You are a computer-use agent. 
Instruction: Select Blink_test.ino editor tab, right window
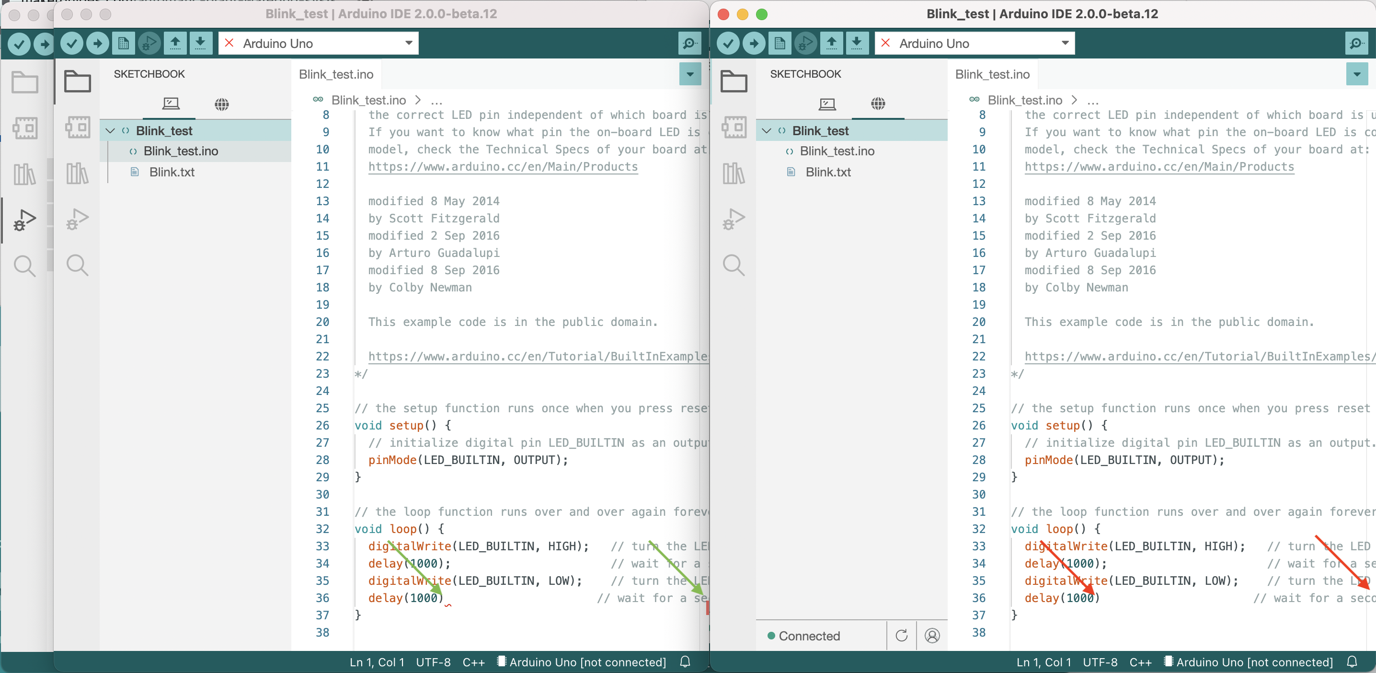[992, 74]
